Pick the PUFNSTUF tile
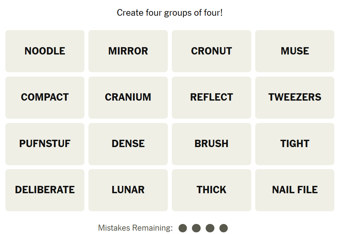The width and height of the screenshot is (340, 234). [45, 144]
